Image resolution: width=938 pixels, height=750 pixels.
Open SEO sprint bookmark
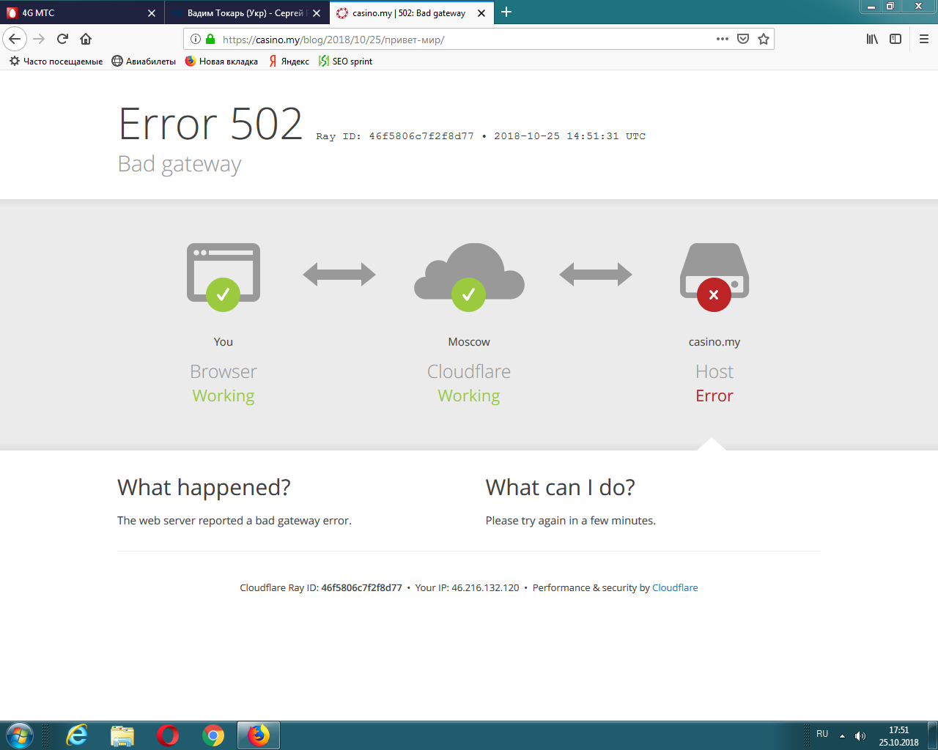345,62
